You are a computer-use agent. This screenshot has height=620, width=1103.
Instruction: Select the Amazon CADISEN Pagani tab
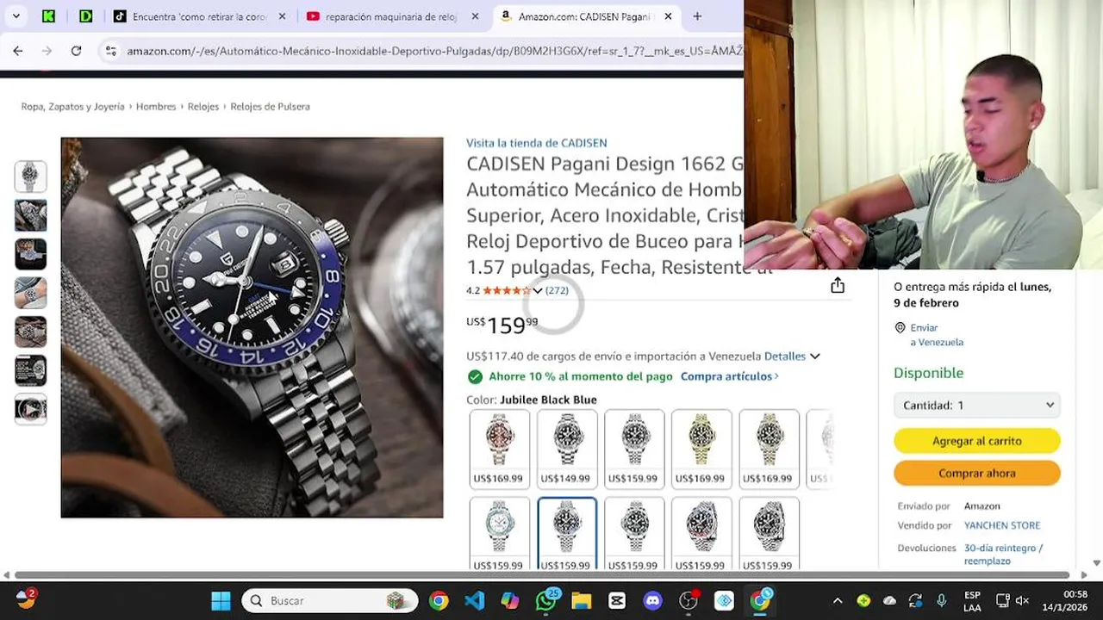587,16
